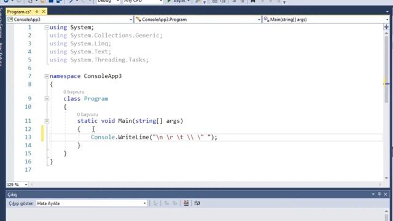Collapse the Main method block
This screenshot has height=221, width=393.
click(x=47, y=121)
